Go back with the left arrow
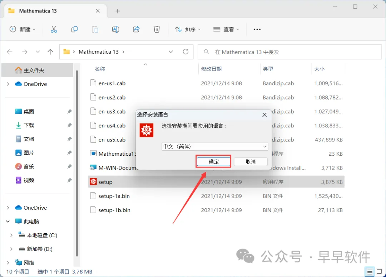 [10, 52]
